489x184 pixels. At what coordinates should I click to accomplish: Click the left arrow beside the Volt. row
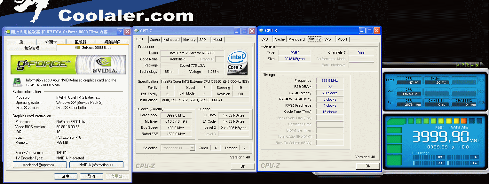(480, 92)
